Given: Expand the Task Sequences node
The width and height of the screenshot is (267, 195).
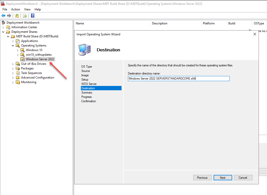Looking at the screenshot, I should click(x=13, y=73).
